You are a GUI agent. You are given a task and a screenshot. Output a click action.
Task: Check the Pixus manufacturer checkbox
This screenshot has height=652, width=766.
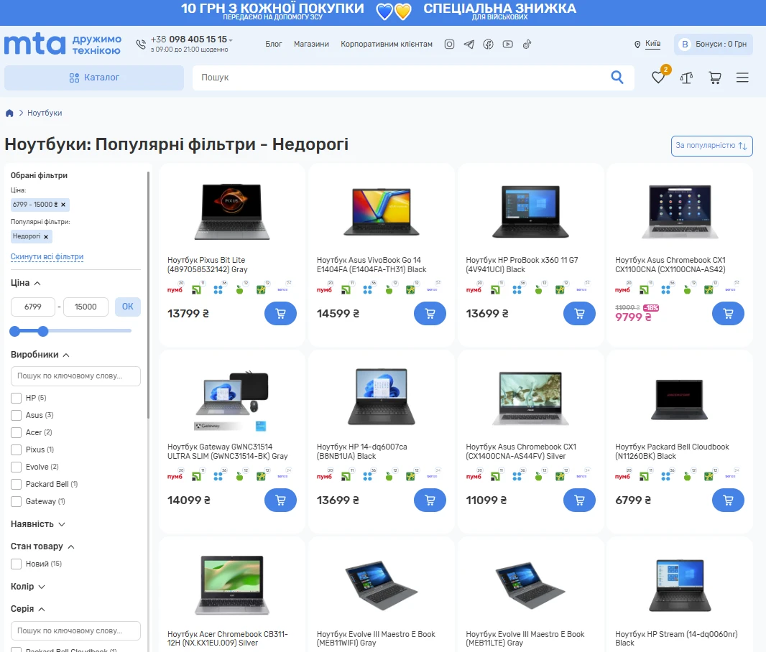(16, 450)
